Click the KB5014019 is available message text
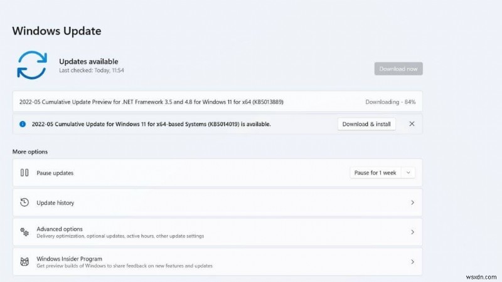Image resolution: width=502 pixels, height=282 pixels. [x=151, y=124]
